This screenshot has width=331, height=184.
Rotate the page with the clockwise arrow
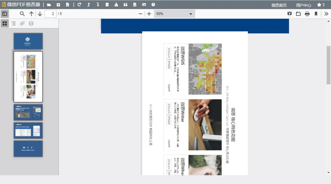(79, 5)
